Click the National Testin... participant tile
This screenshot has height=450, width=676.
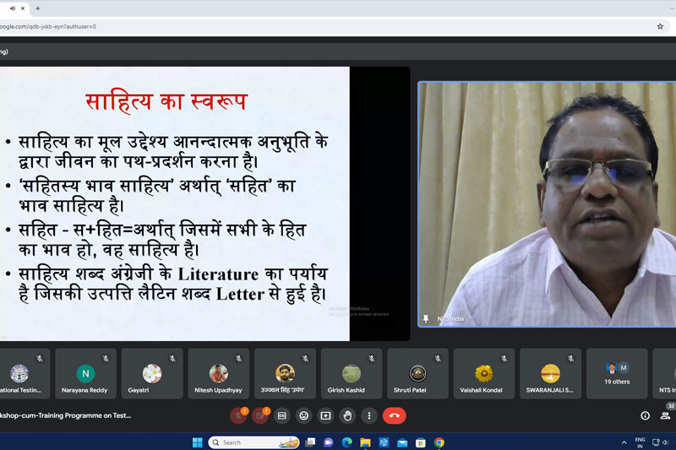(x=25, y=373)
